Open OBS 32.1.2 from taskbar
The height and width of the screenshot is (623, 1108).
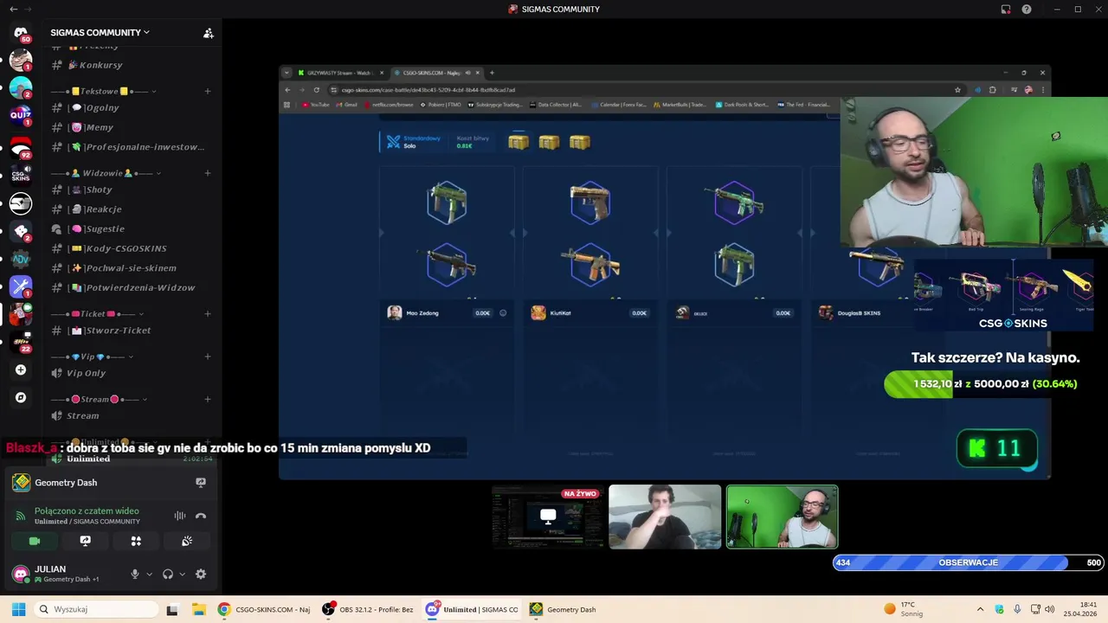click(368, 609)
